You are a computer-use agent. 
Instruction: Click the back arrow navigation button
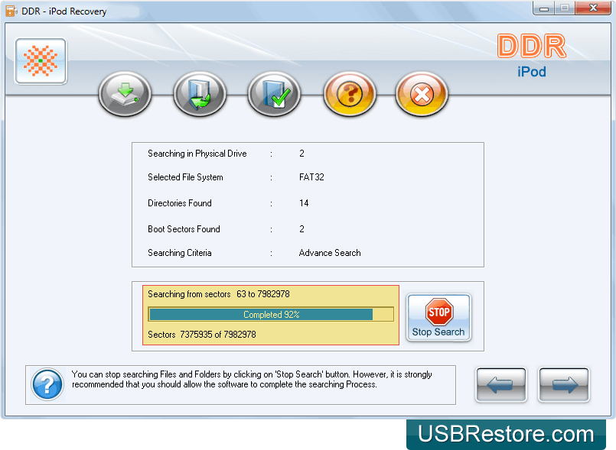pos(501,384)
